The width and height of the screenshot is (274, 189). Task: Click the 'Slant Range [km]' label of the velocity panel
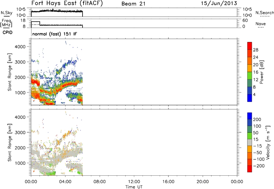(10, 143)
